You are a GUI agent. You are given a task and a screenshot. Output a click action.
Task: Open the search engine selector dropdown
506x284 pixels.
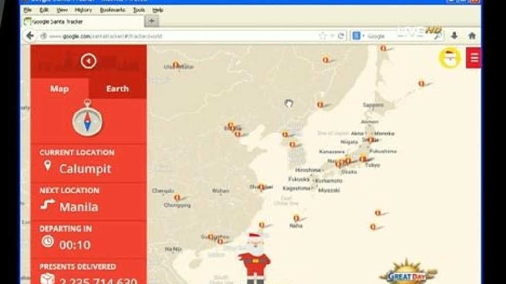pyautogui.click(x=358, y=36)
